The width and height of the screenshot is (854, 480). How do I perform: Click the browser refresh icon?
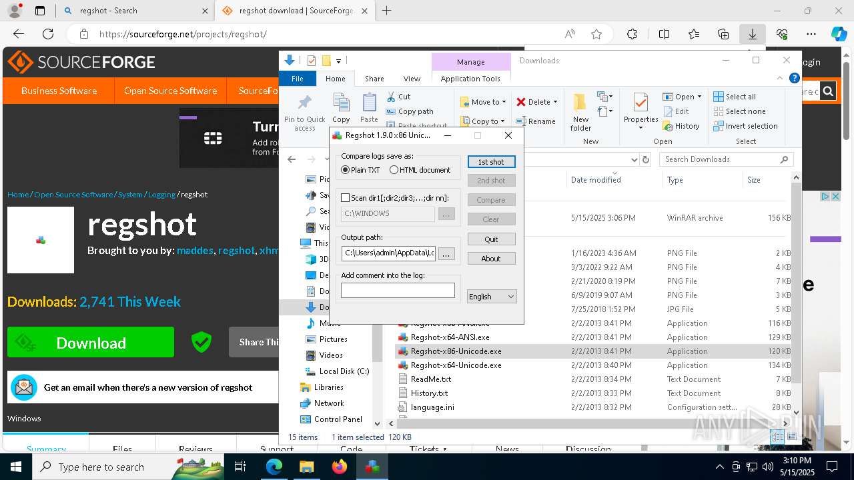[48, 34]
